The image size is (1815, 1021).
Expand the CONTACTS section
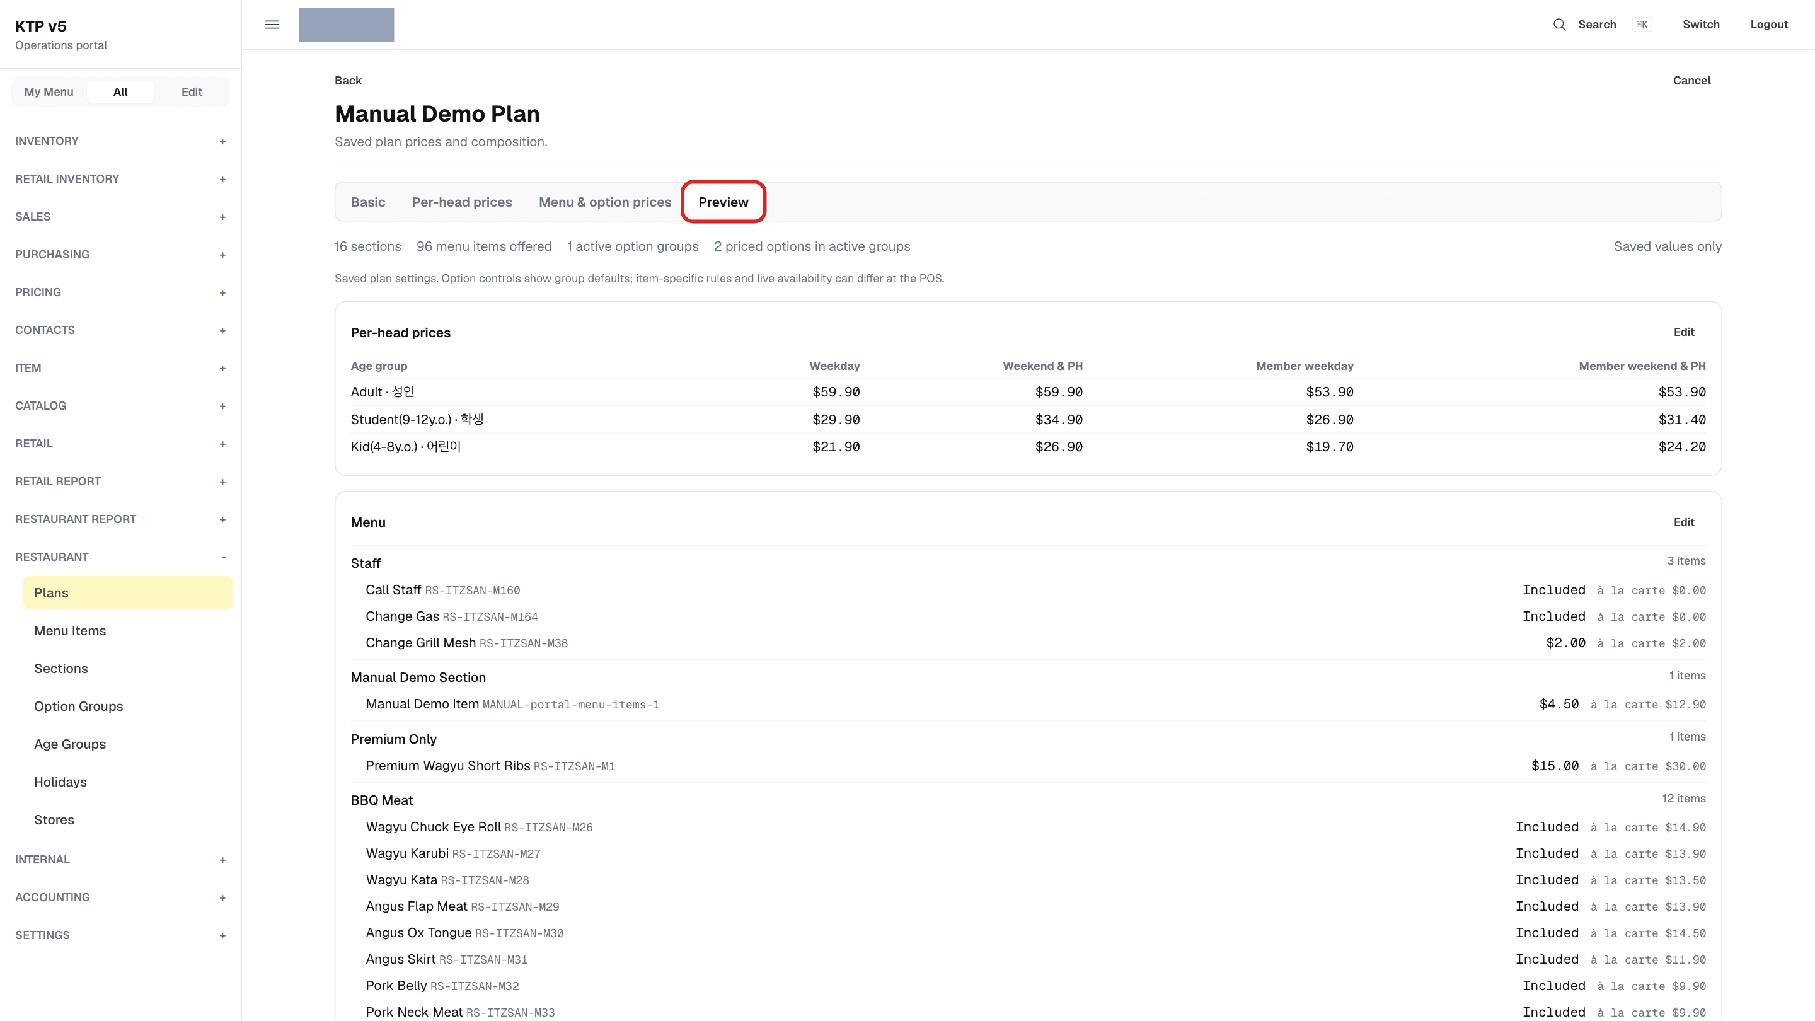(120, 330)
